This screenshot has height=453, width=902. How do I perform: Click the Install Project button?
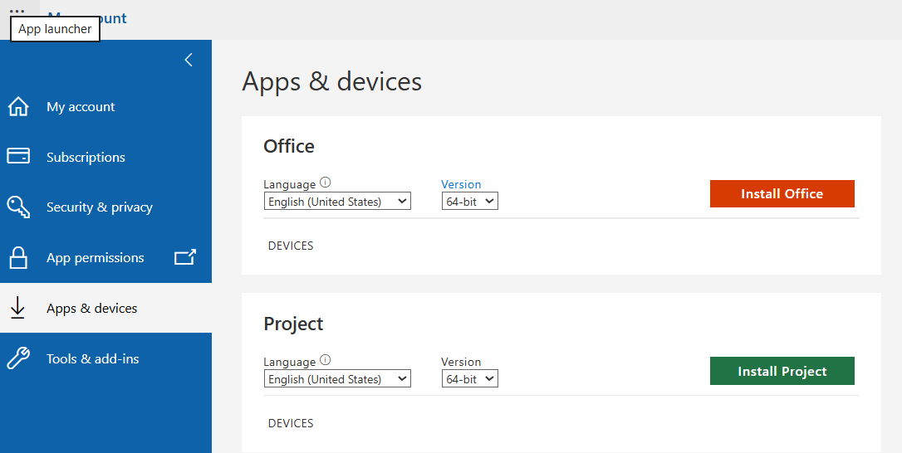(782, 371)
